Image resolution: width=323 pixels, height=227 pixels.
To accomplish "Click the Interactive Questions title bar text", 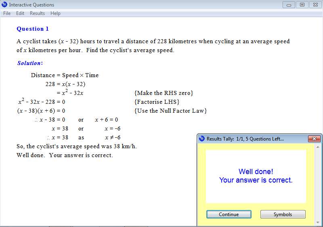I will click(x=31, y=5).
